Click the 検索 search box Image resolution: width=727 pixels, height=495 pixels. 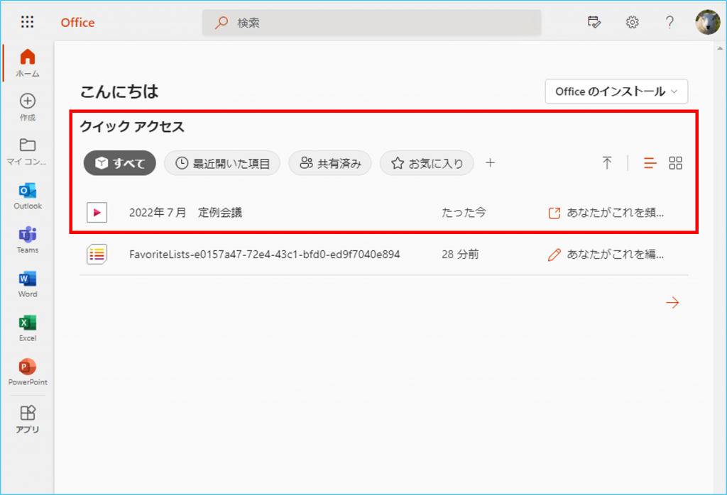[x=371, y=23]
